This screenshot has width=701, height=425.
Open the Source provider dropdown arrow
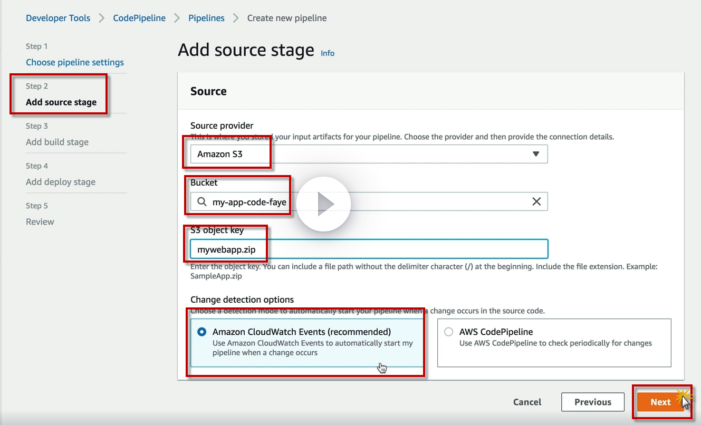coord(536,154)
